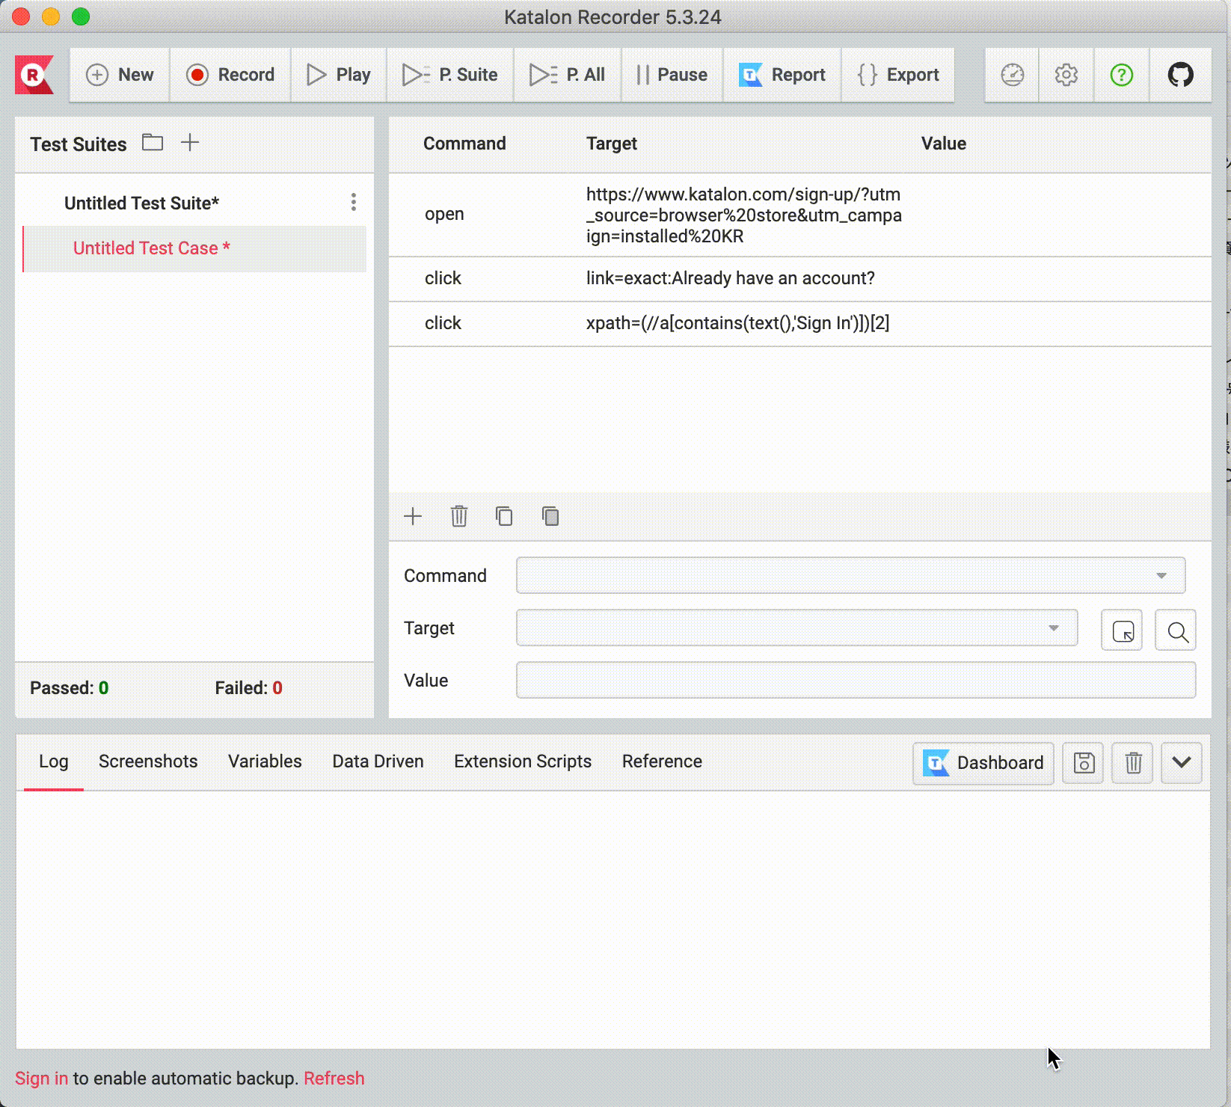The height and width of the screenshot is (1107, 1231).
Task: Start recording with the Record button
Action: [x=230, y=75]
